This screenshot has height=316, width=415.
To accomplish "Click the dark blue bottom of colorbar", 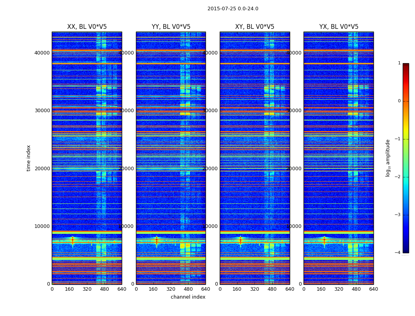I will point(406,250).
